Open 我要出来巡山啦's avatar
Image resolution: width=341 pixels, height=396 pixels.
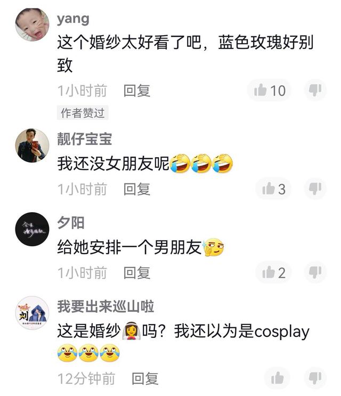(x=32, y=313)
